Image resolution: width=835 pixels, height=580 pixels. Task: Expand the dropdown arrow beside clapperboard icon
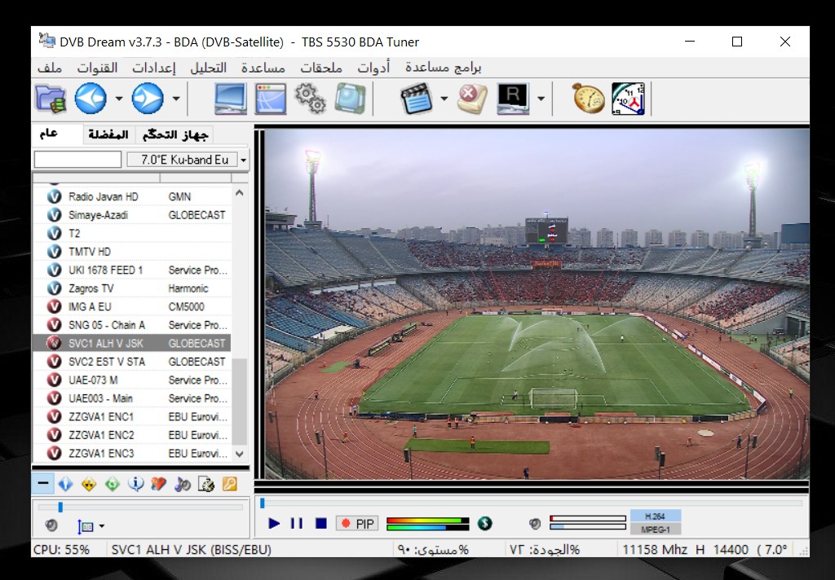(444, 99)
